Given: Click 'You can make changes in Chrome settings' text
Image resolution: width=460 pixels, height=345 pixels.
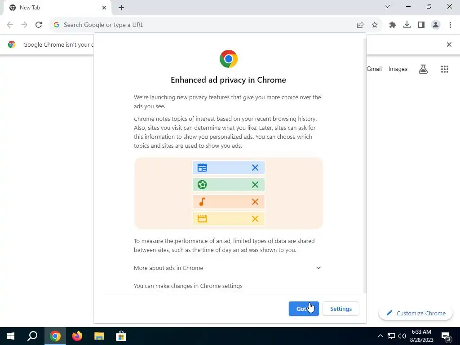Looking at the screenshot, I should click(x=188, y=286).
